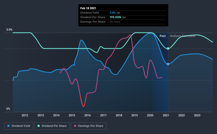Image resolution: width=217 pixels, height=134 pixels.
Task: Click the 2023 axis label
Action: [197, 115]
